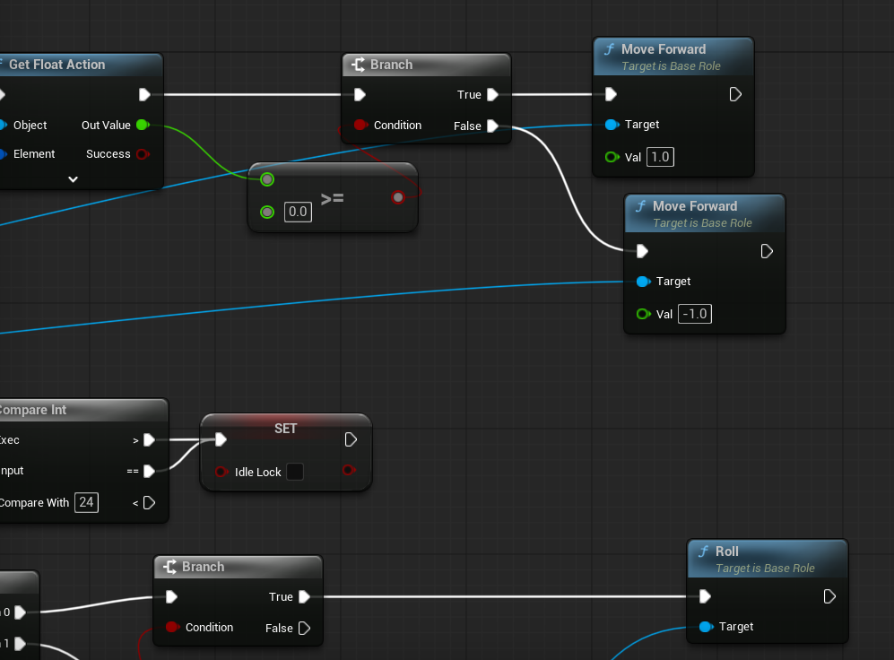
Task: Select upper Move Forward node header
Action: (x=673, y=57)
